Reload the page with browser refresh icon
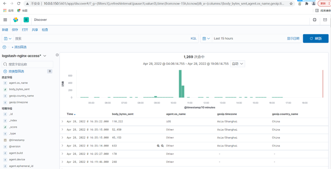331x169 pixels. 19,3
